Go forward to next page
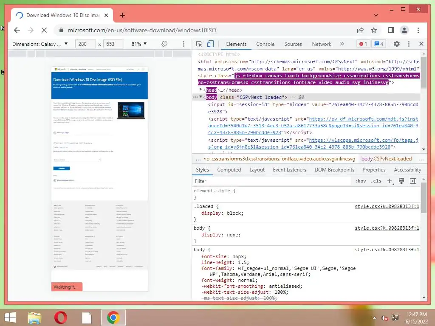This screenshot has width=435, height=326. pyautogui.click(x=31, y=30)
